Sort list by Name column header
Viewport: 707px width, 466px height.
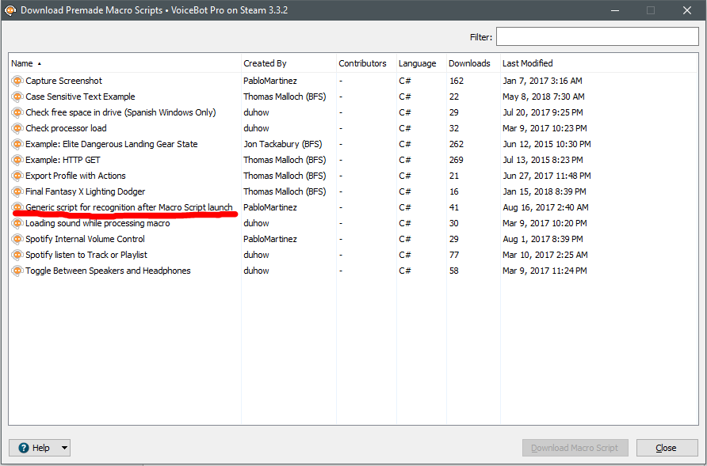22,63
